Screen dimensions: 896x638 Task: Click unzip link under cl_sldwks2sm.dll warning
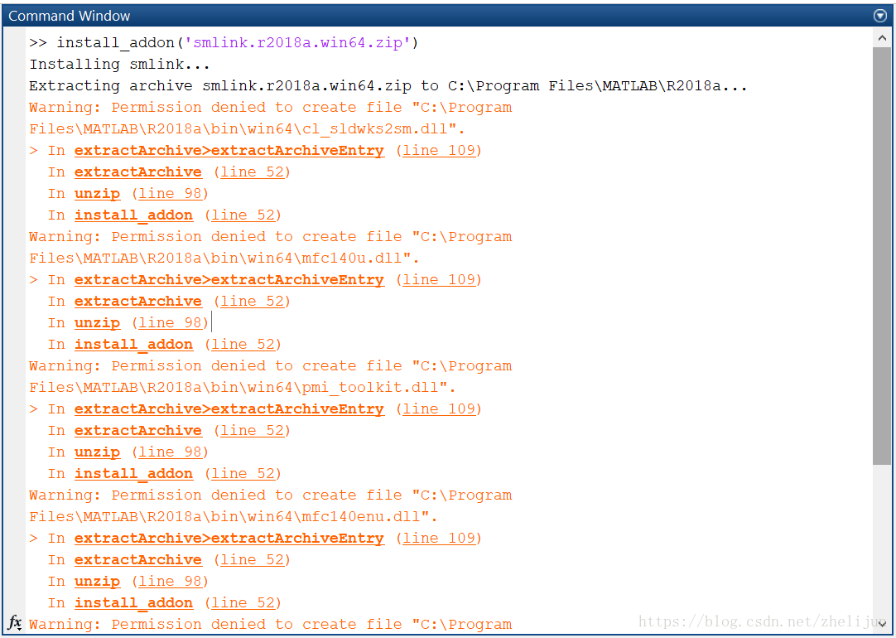point(97,194)
